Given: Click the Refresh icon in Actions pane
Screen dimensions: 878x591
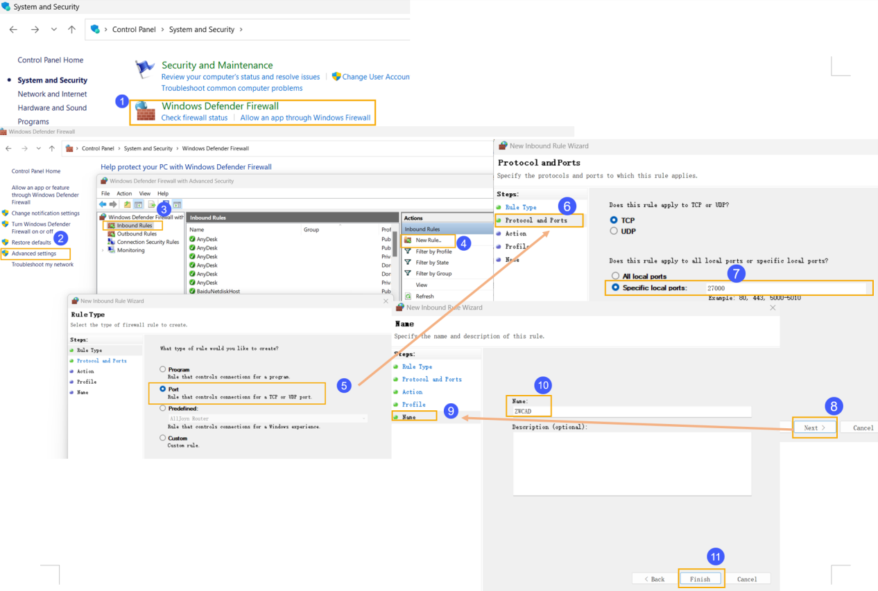Looking at the screenshot, I should [408, 296].
